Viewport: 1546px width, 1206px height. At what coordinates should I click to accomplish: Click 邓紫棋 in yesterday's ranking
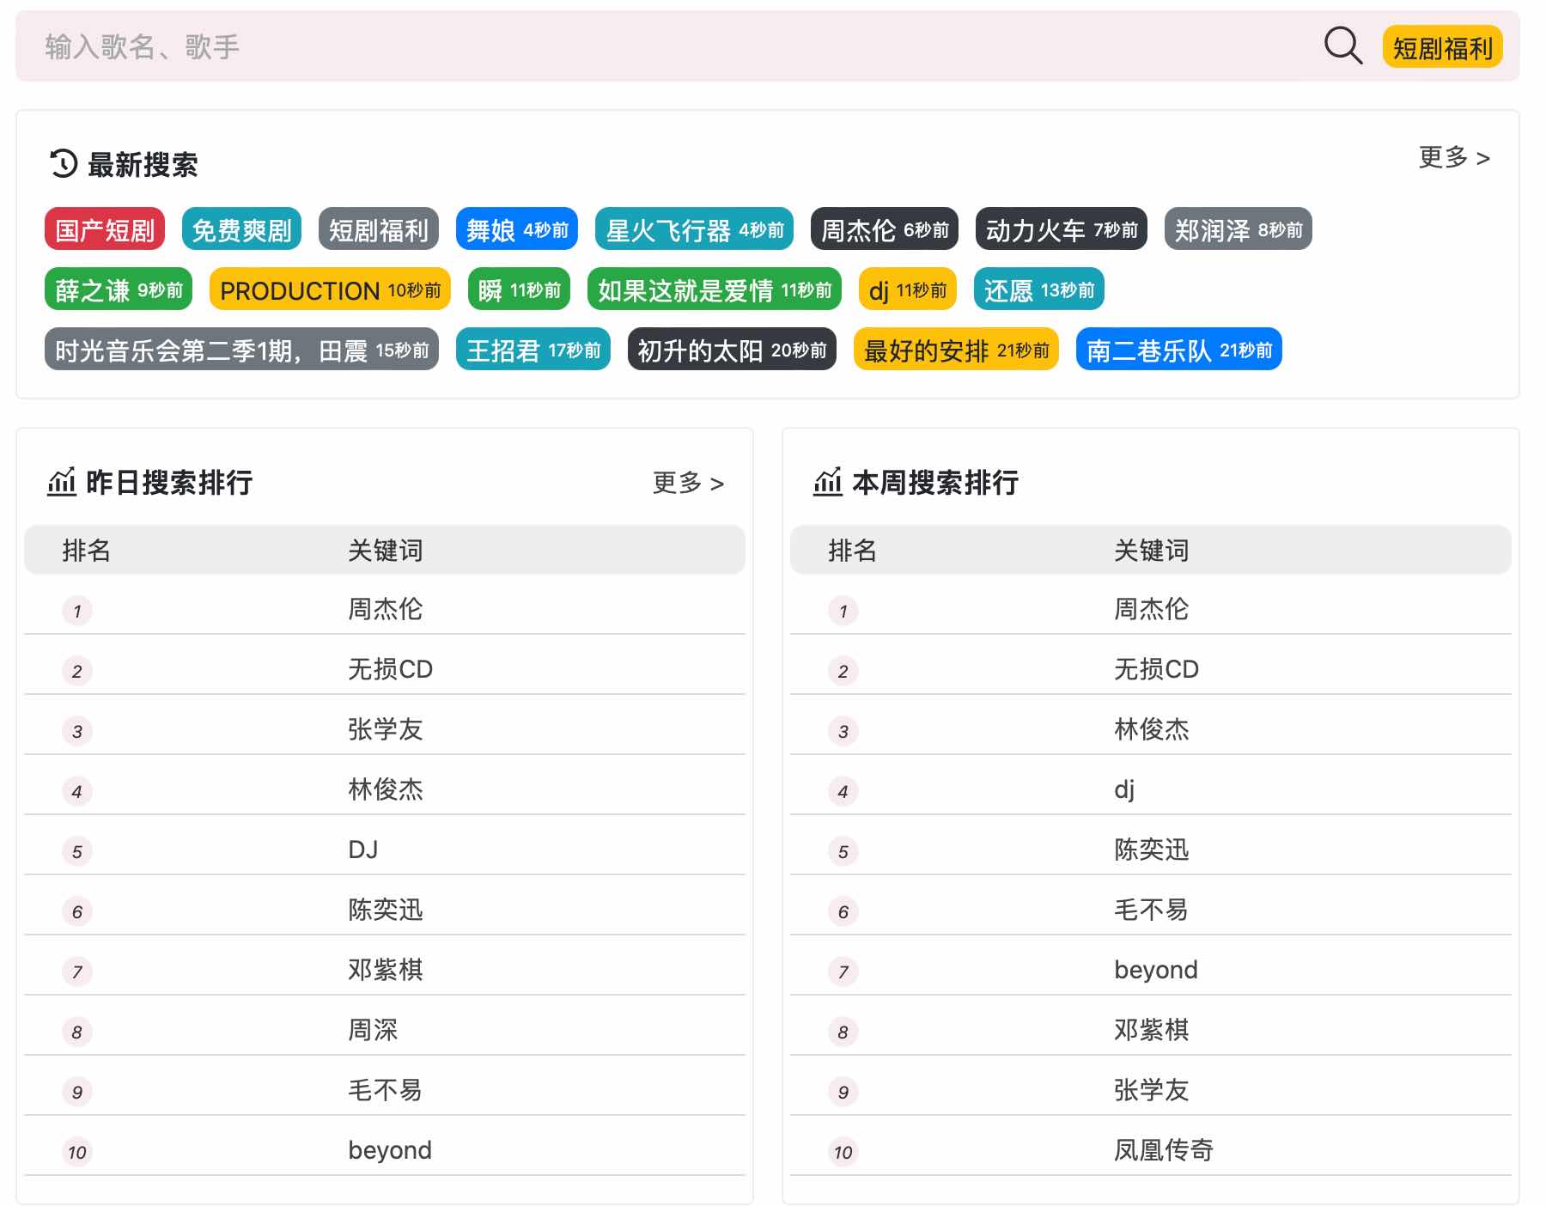[x=385, y=970]
